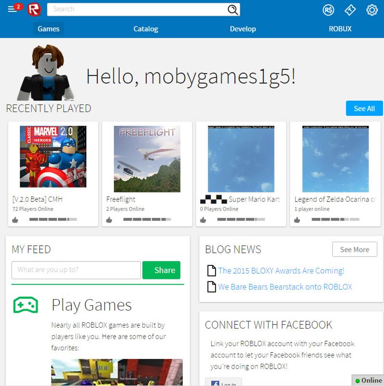The height and width of the screenshot is (386, 384).
Task: Open the tickets icon in header
Action: click(350, 10)
